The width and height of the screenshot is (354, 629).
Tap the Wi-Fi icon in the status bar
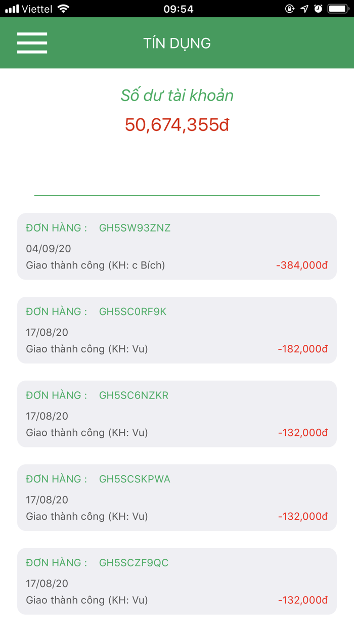click(x=63, y=8)
